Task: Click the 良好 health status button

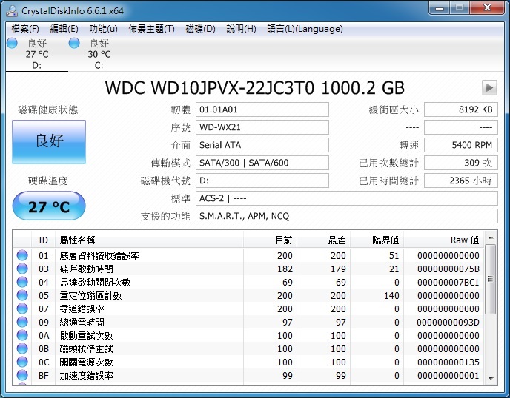Action: point(49,141)
